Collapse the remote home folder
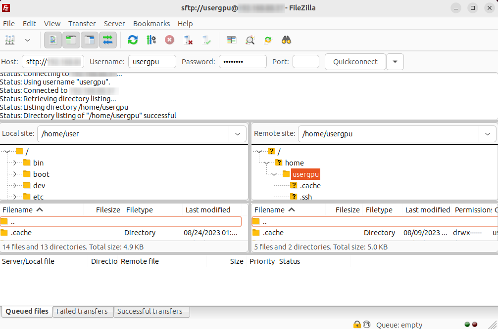This screenshot has height=329, width=498. click(267, 163)
